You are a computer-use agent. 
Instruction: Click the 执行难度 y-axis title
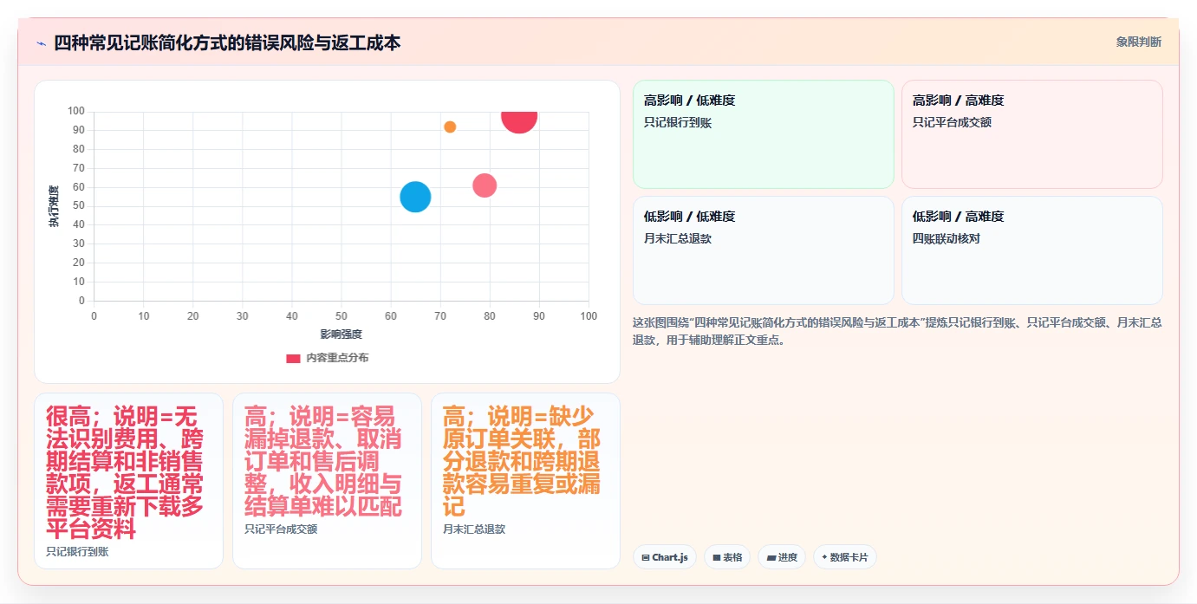[55, 206]
